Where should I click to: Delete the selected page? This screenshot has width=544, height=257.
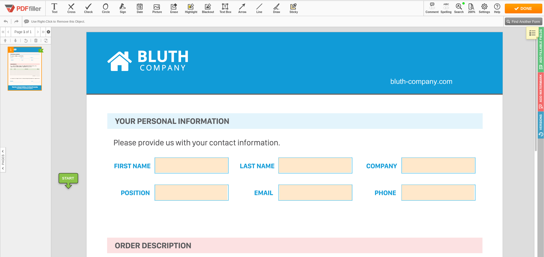coord(36,41)
